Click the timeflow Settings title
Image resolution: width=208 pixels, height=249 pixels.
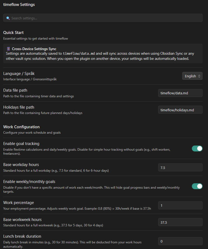[19, 5]
